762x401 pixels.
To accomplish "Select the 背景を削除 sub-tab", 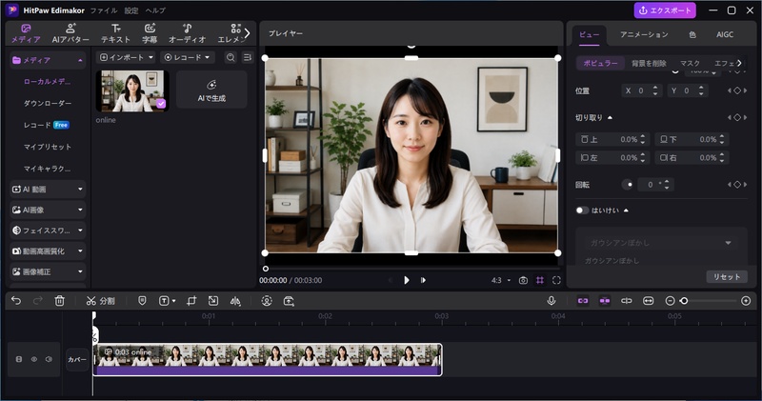I will [x=649, y=63].
